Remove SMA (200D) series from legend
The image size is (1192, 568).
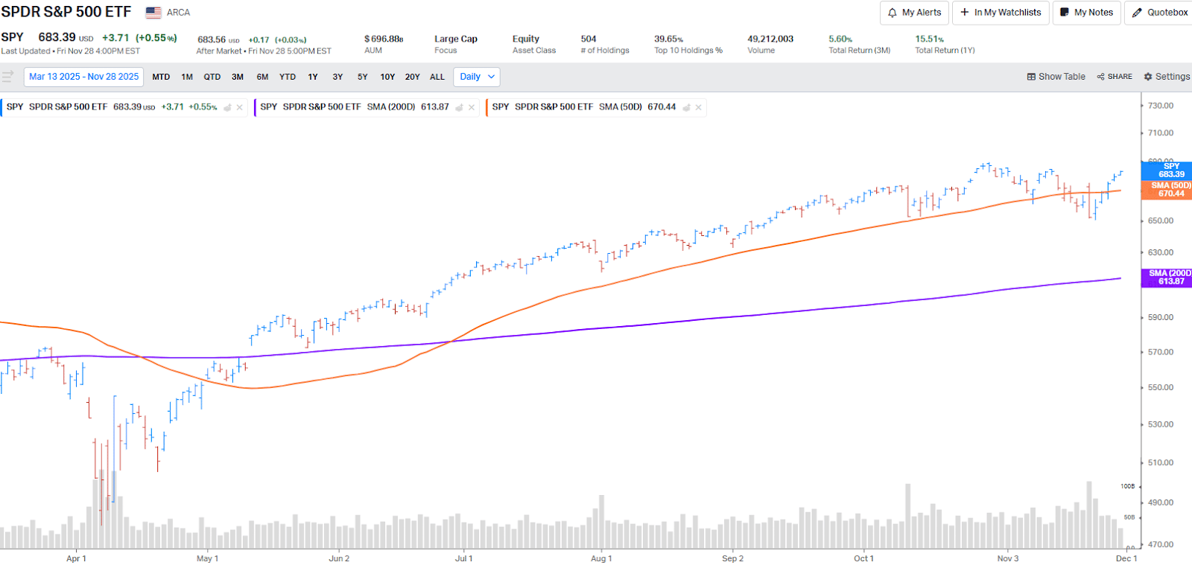tap(472, 107)
